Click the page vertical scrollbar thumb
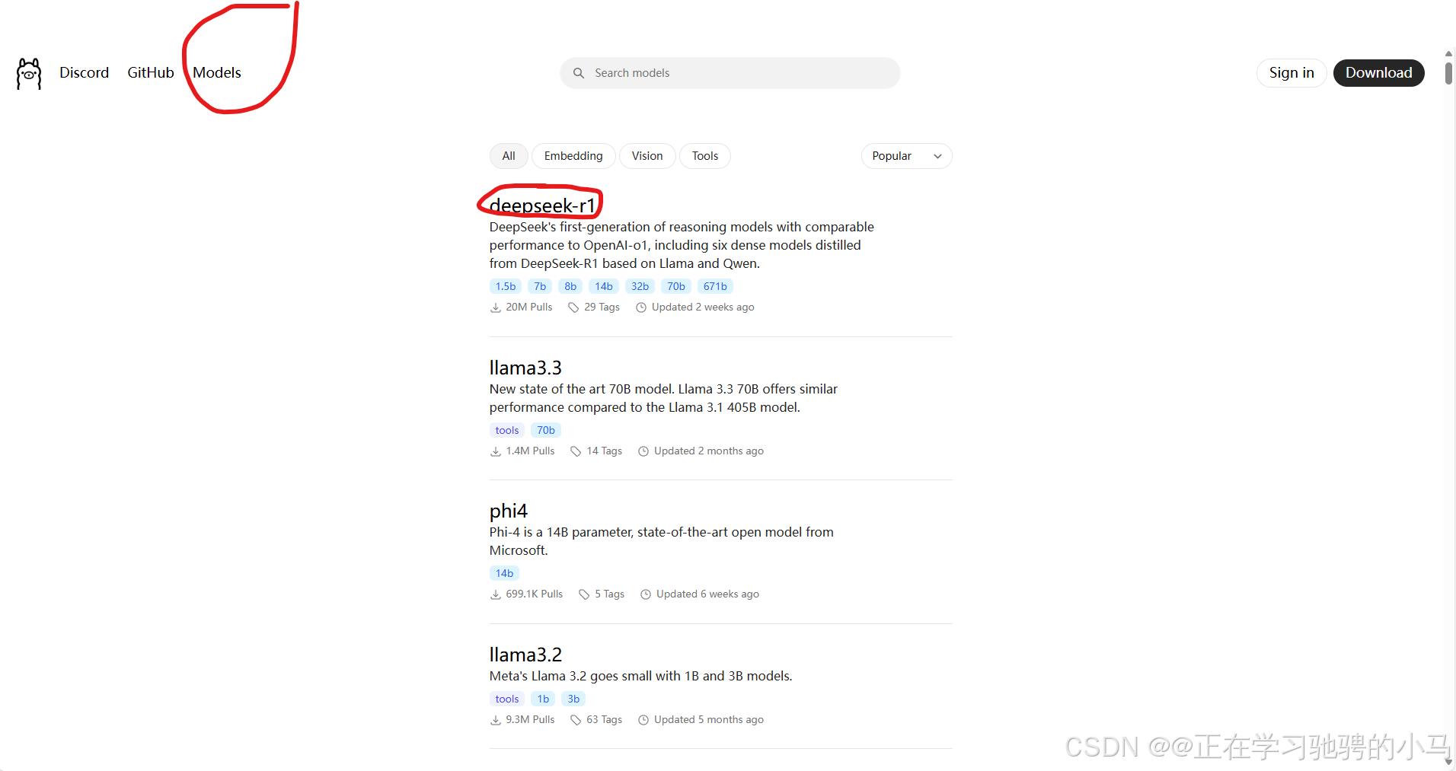The width and height of the screenshot is (1456, 771). point(1448,73)
